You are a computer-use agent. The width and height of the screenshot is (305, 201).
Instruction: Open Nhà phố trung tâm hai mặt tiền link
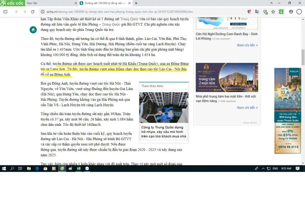point(226,99)
